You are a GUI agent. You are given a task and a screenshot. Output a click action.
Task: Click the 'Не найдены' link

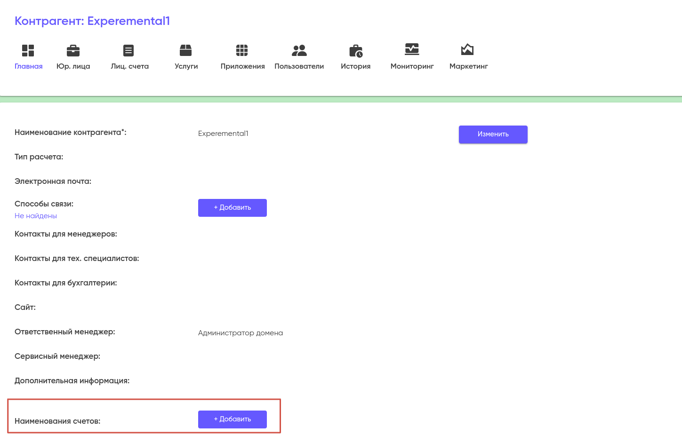[36, 216]
